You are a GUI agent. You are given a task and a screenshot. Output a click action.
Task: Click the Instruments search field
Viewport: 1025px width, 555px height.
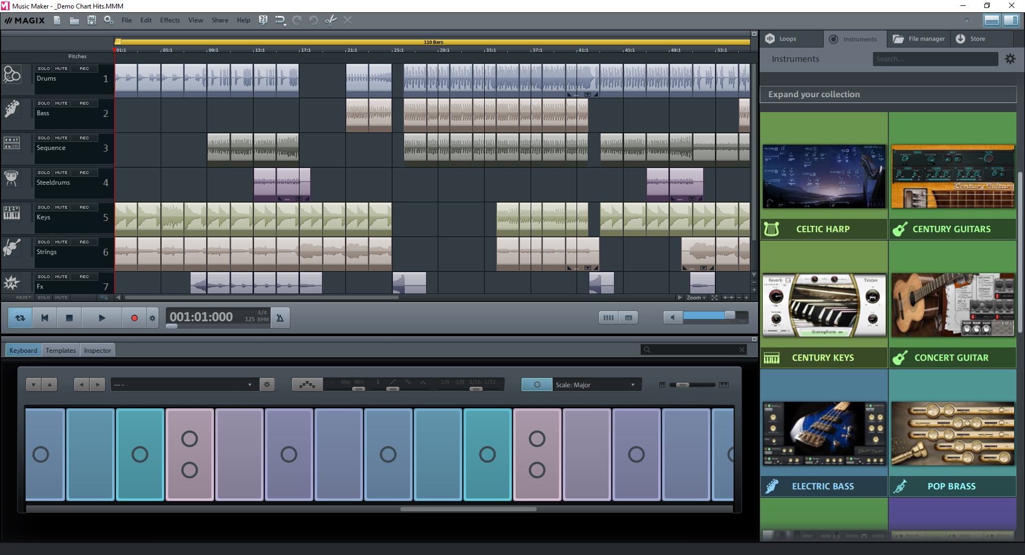(x=935, y=59)
